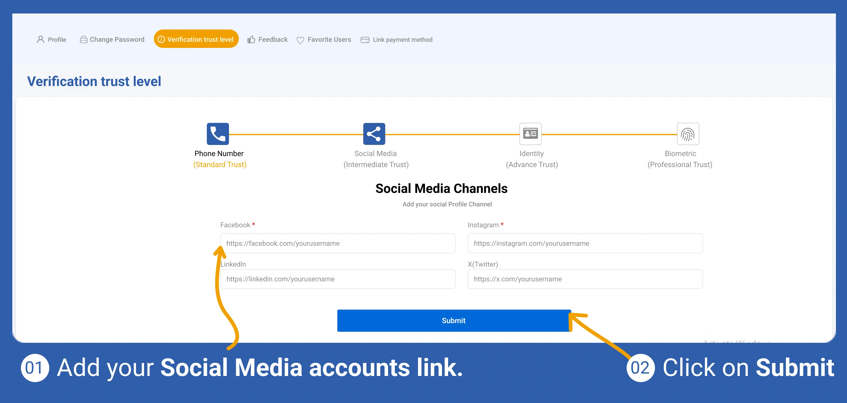Screen dimensions: 847x403
Task: Click the Social Media Channels heading
Action: 441,188
